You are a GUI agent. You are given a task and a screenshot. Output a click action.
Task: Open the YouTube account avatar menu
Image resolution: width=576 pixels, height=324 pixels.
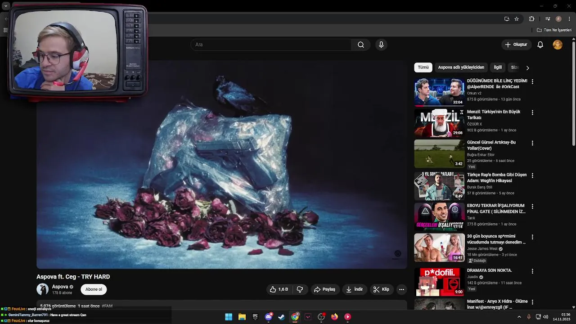(558, 45)
